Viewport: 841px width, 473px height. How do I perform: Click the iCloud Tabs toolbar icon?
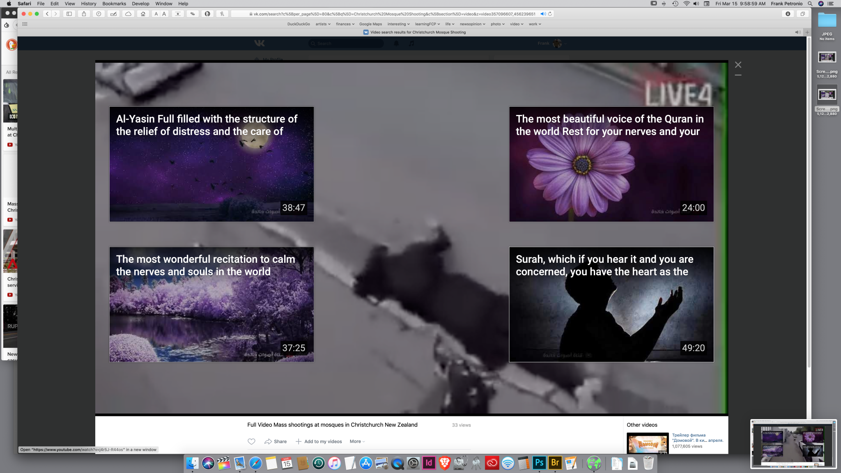pos(128,14)
